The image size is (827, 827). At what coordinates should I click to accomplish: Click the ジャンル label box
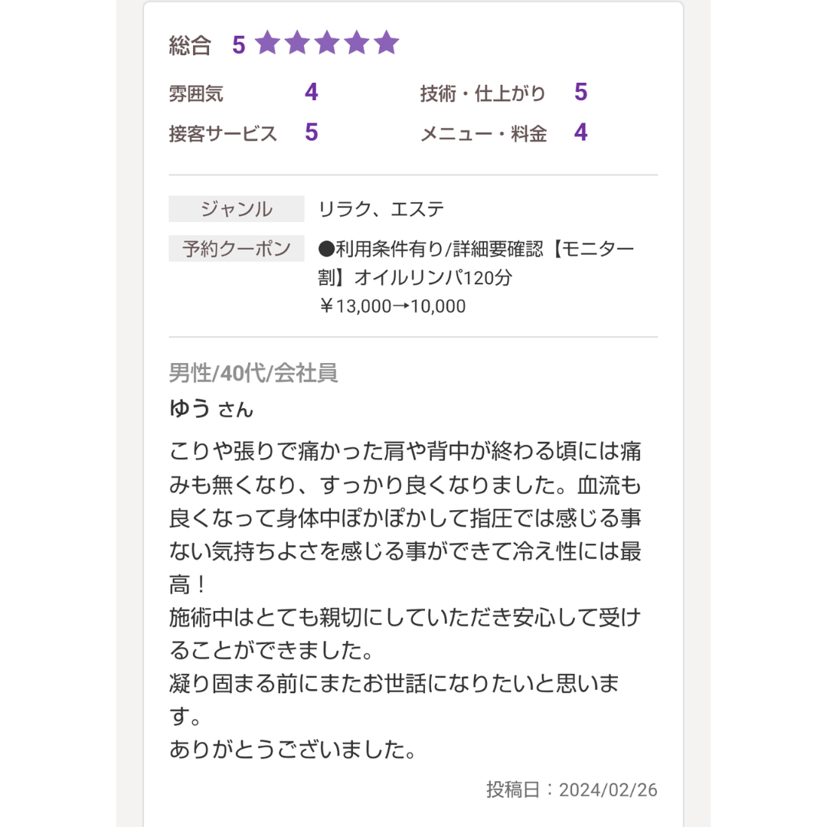click(237, 209)
